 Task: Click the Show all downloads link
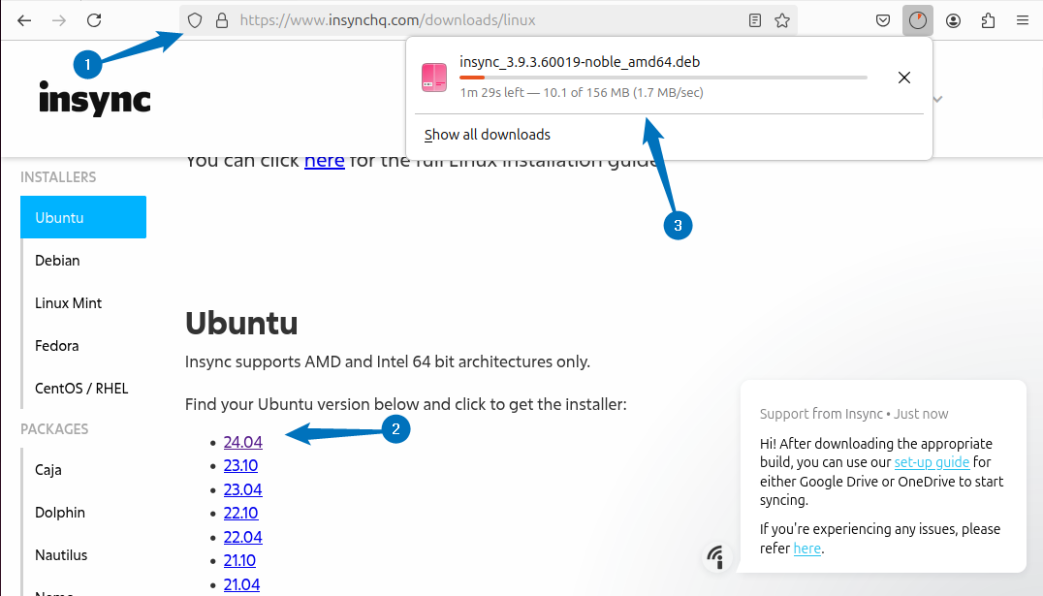click(486, 134)
